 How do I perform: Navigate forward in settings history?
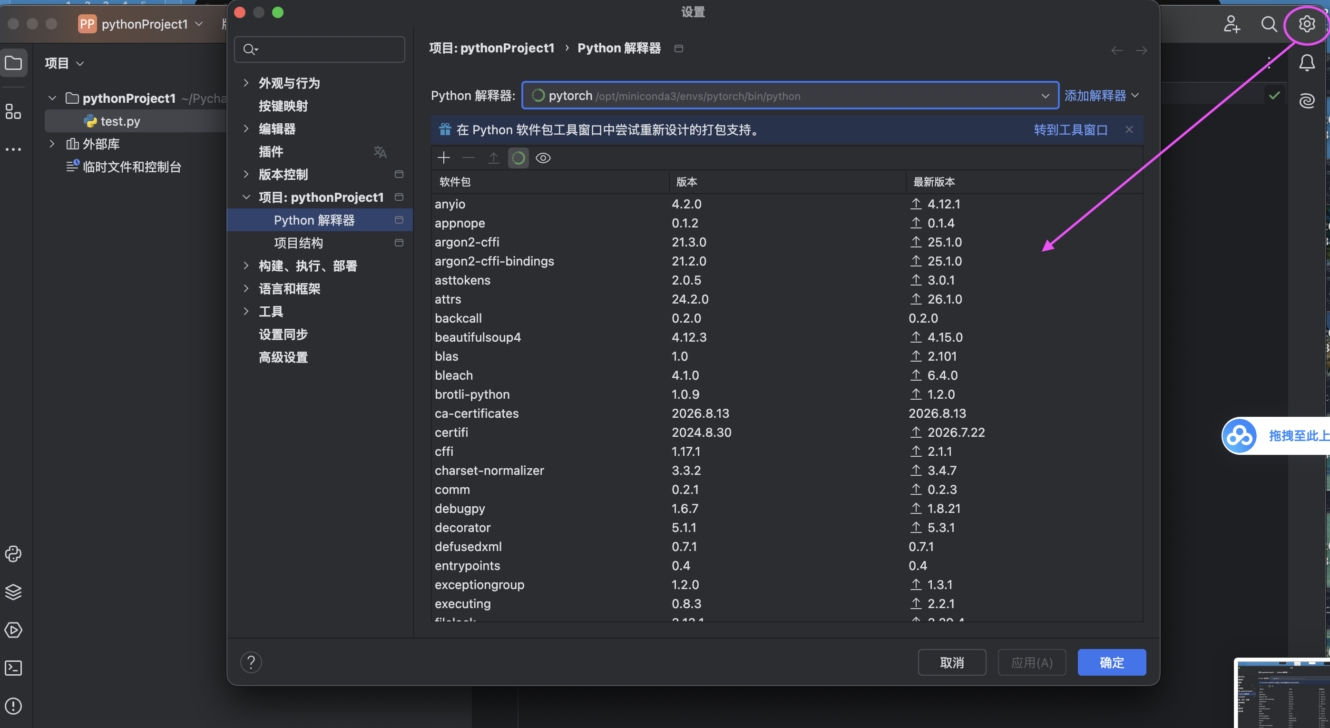[x=1141, y=50]
